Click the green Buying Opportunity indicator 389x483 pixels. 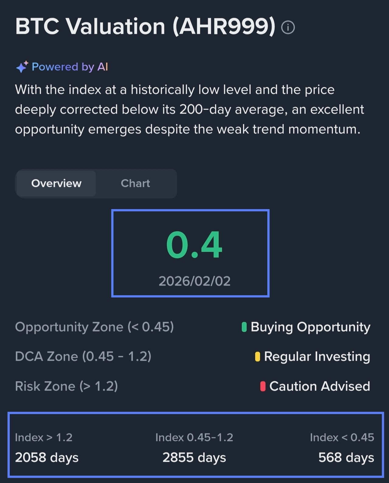point(244,327)
